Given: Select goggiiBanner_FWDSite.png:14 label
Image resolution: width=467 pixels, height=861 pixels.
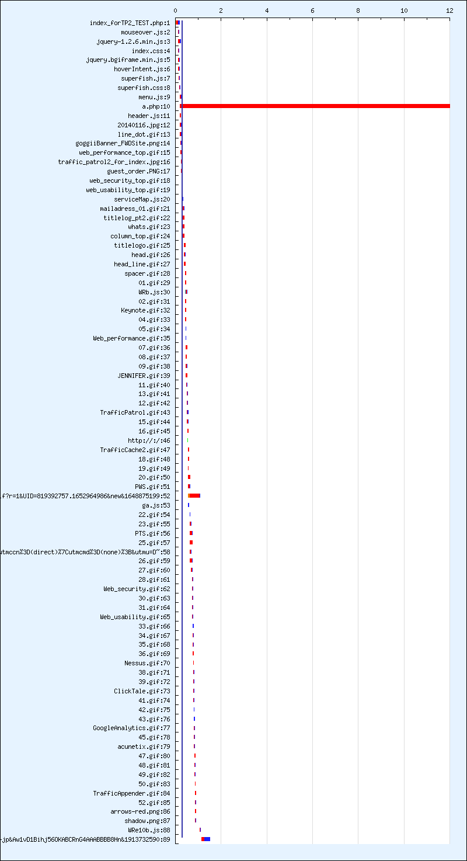Looking at the screenshot, I should [x=123, y=143].
